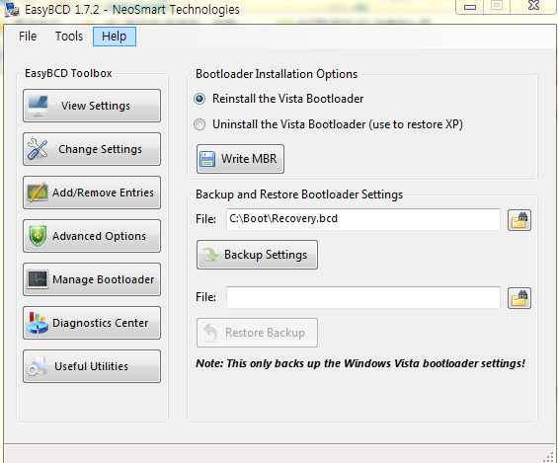Viewport: 558px width, 463px height.
Task: Open the Help menu
Action: 115,37
